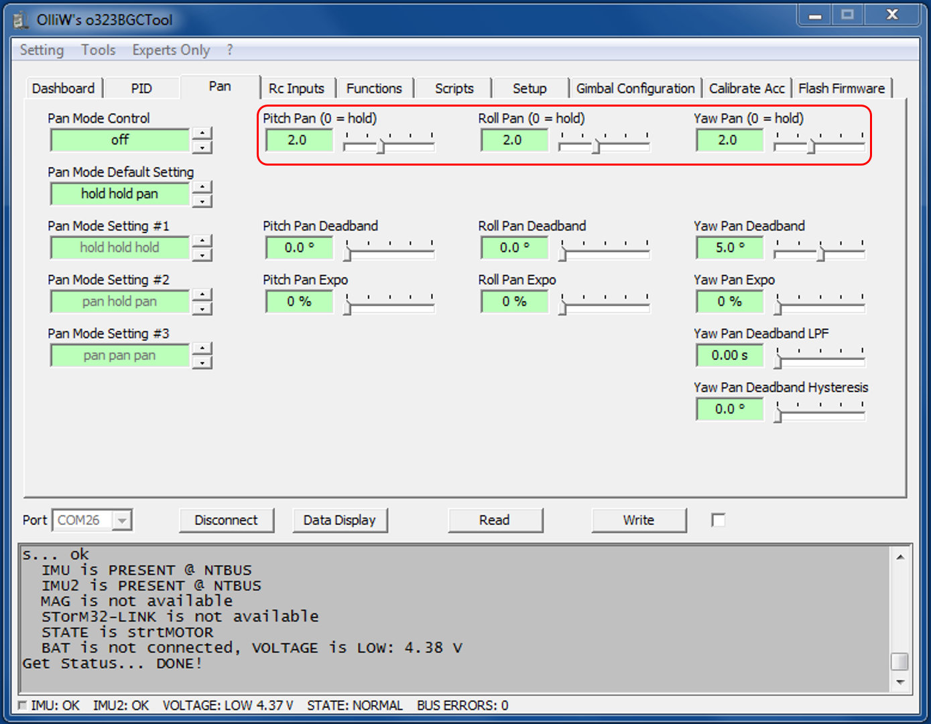The image size is (931, 724).
Task: Open the Experts Only menu
Action: (171, 50)
